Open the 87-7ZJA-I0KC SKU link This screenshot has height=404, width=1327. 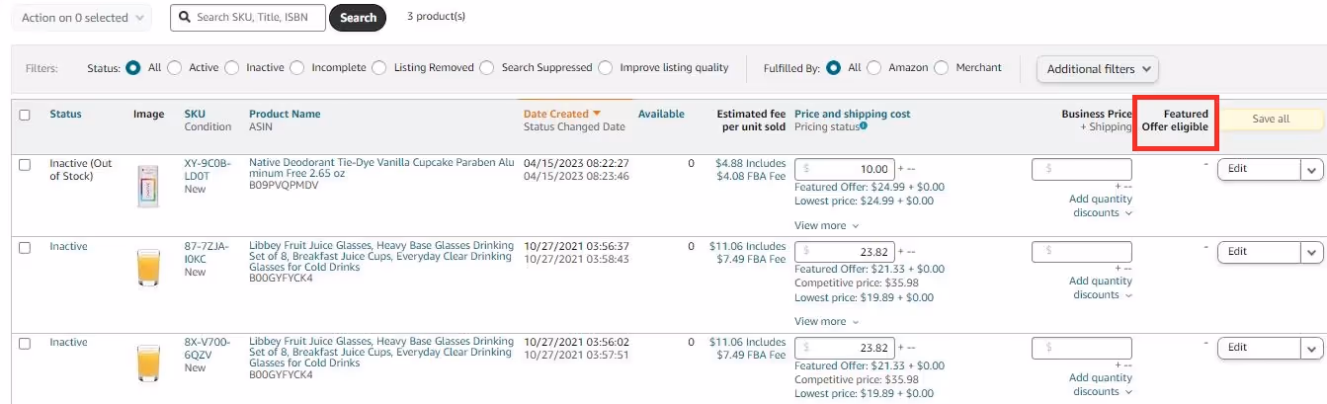(x=207, y=252)
